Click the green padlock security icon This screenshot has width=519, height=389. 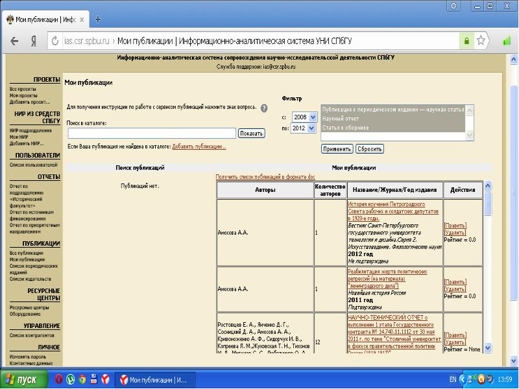(x=466, y=41)
